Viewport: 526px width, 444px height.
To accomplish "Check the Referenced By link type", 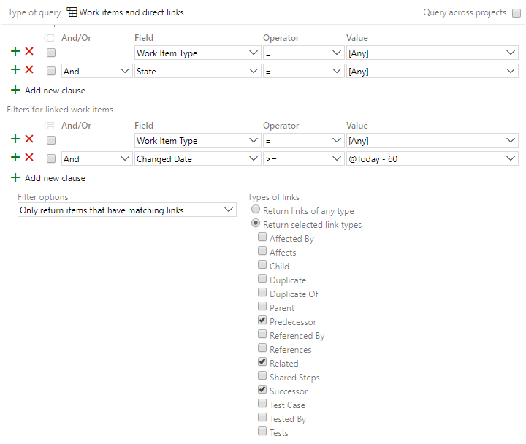I will (262, 334).
